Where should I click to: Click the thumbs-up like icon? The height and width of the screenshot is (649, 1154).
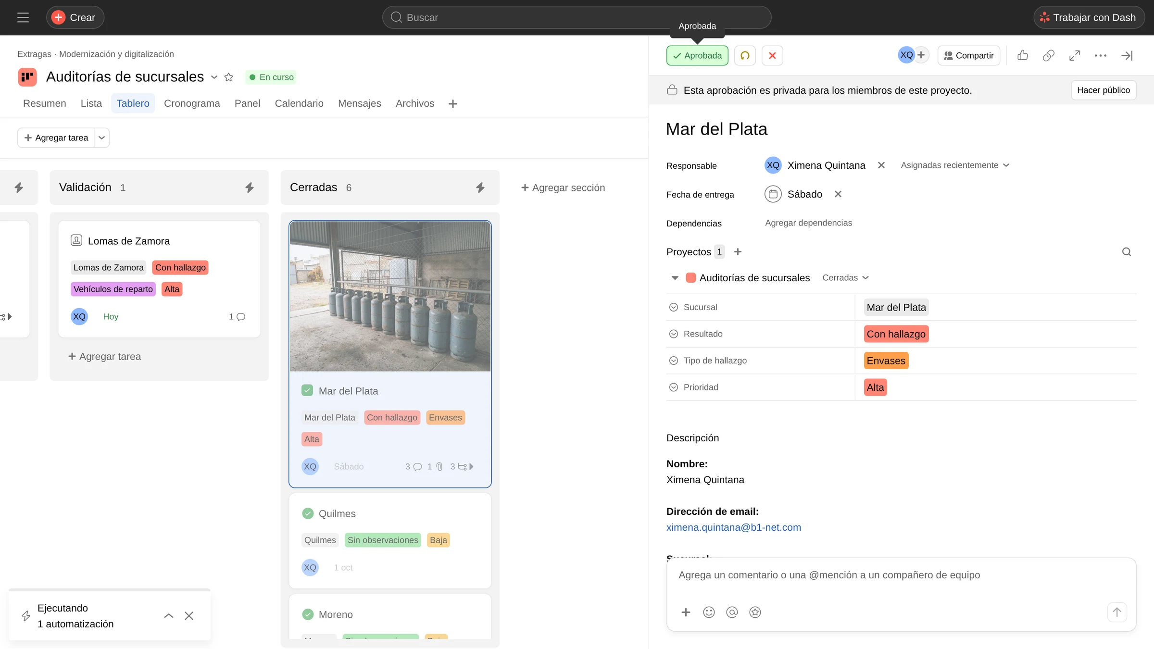1023,55
